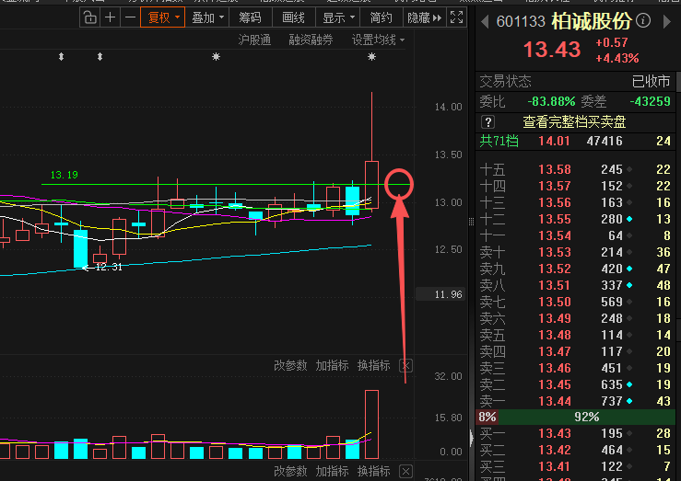
Task: Select the 卖十 13.53 order row
Action: pyautogui.click(x=575, y=252)
